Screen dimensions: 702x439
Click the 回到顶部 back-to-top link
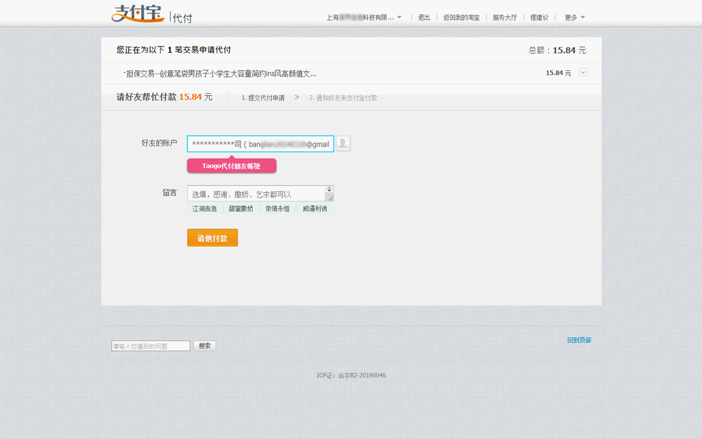click(x=579, y=340)
